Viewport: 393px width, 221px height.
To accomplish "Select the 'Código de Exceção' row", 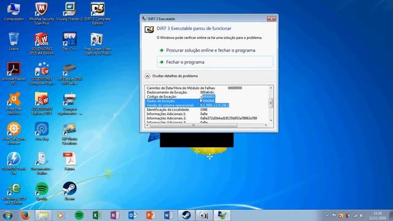I will [x=181, y=96].
